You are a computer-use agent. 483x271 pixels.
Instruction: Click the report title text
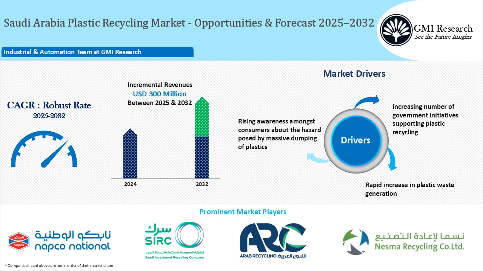189,23
